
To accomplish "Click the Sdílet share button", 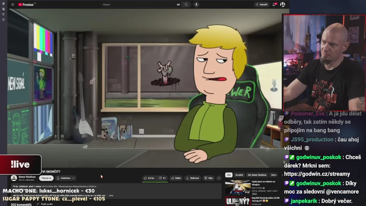I will (x=176, y=178).
